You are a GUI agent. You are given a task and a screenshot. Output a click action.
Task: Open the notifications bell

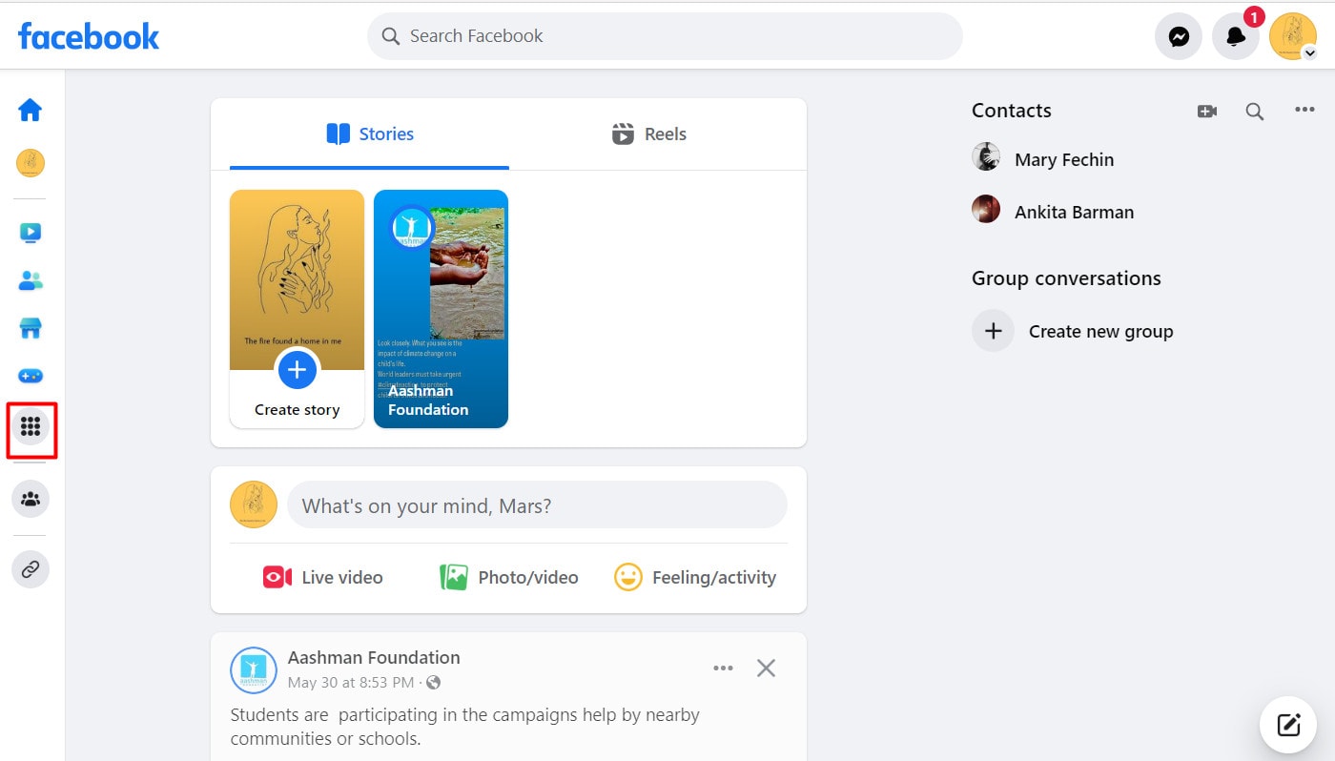point(1236,36)
